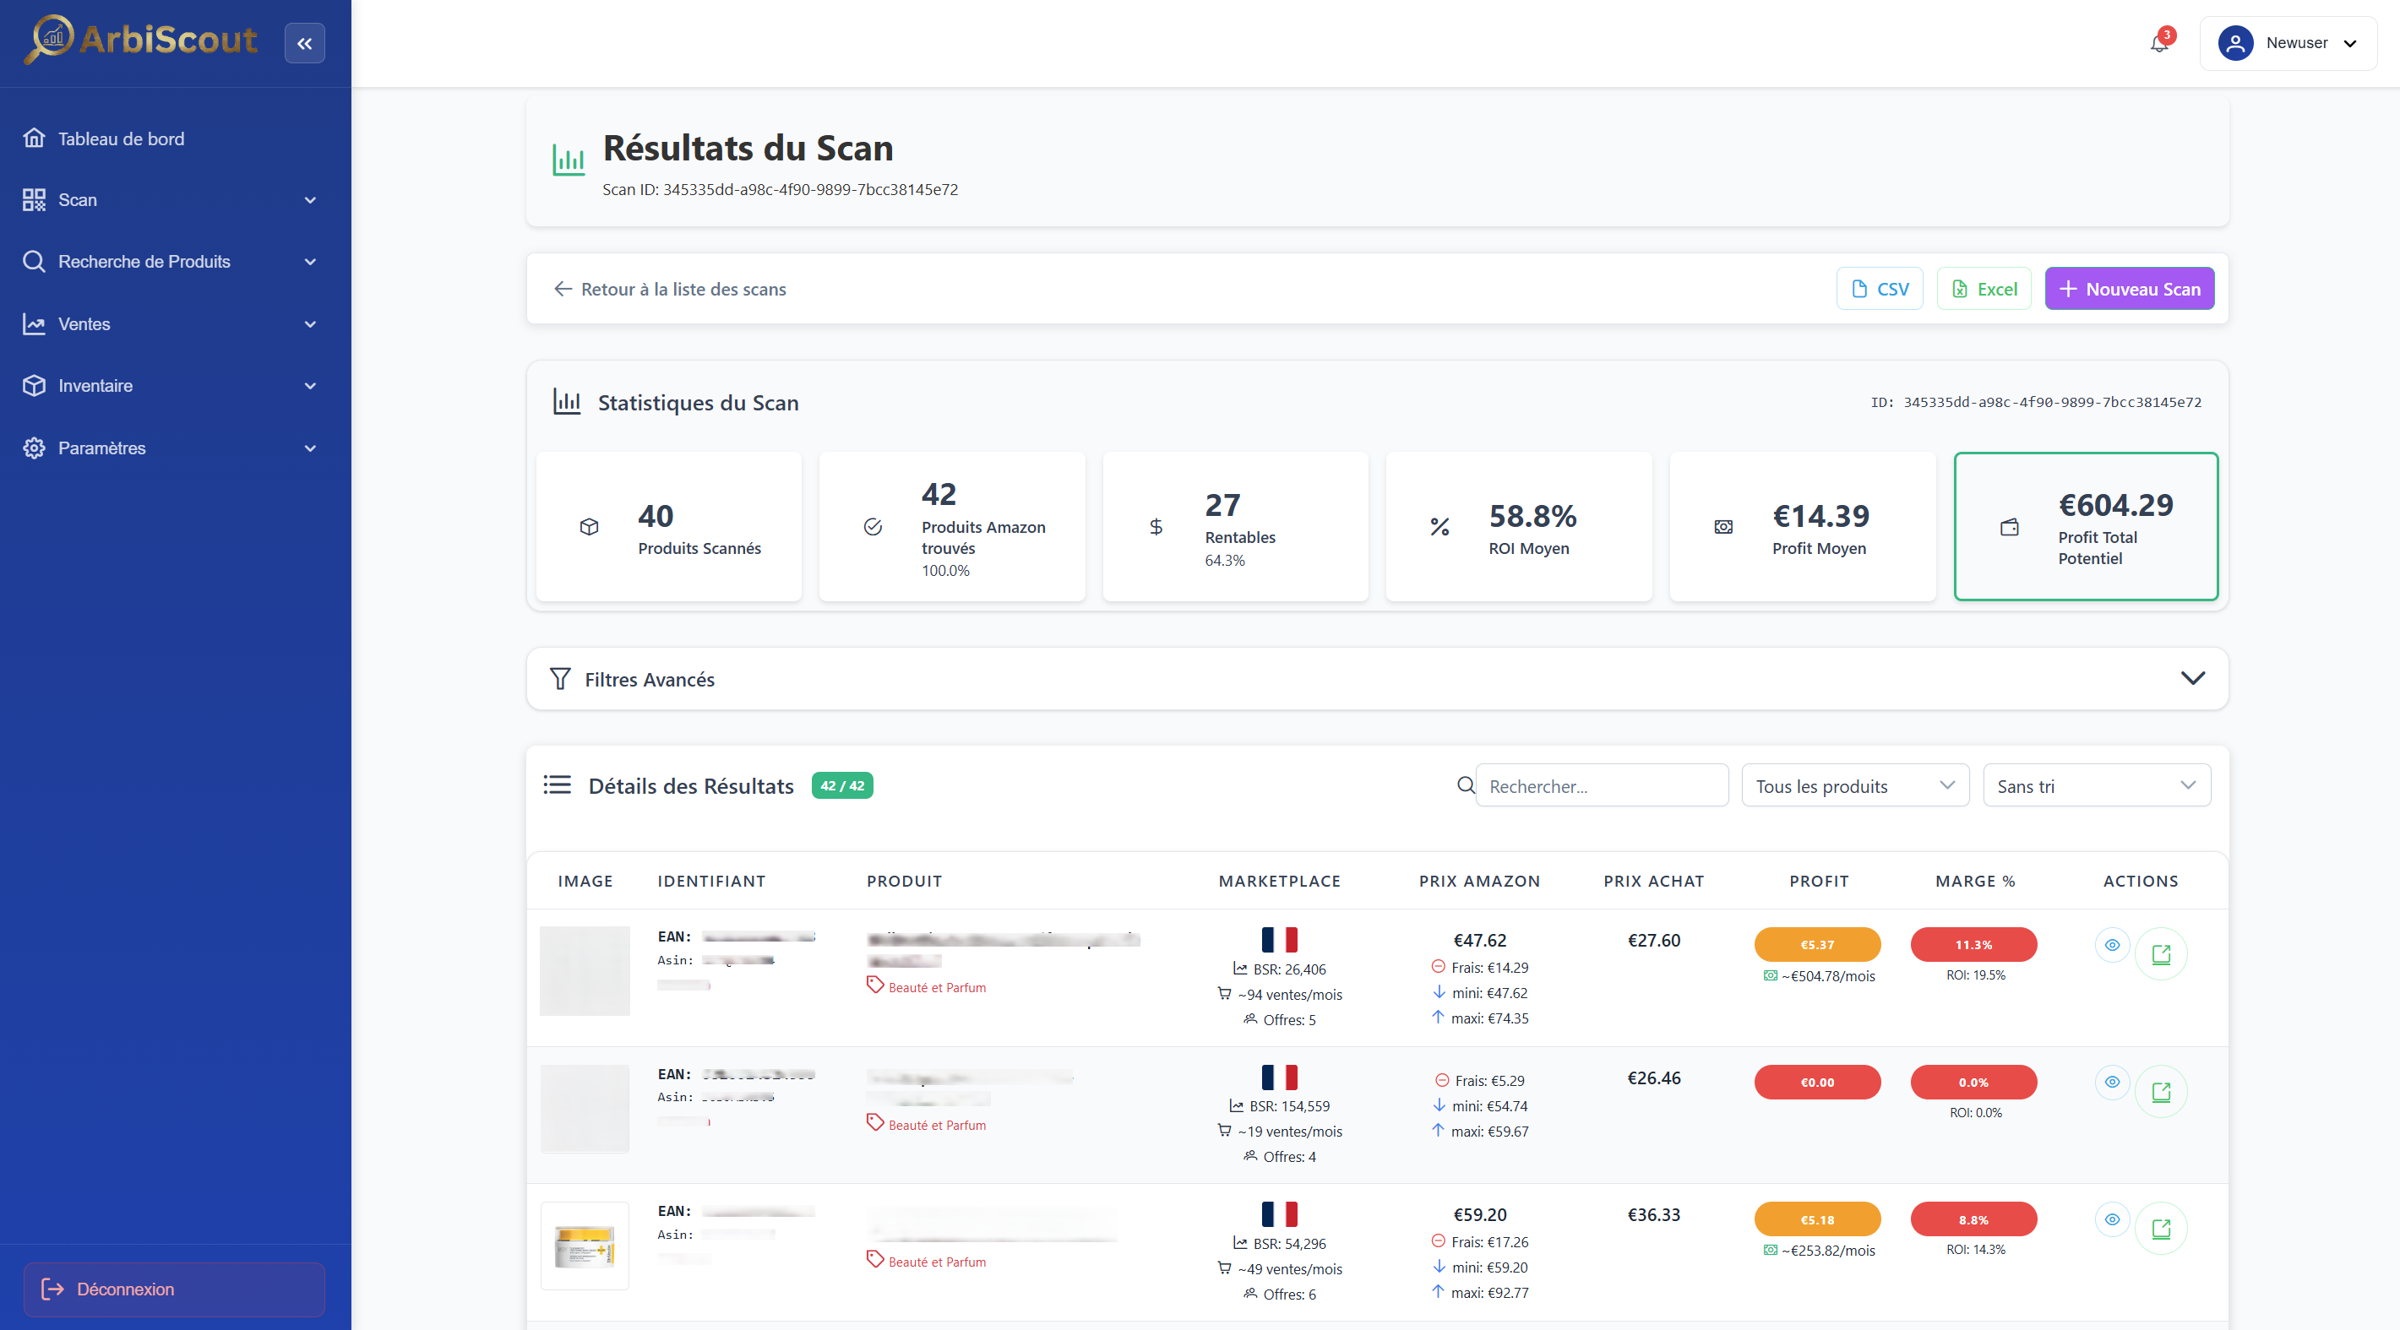This screenshot has width=2400, height=1330.
Task: Select the Paramètres gear icon
Action: [34, 447]
